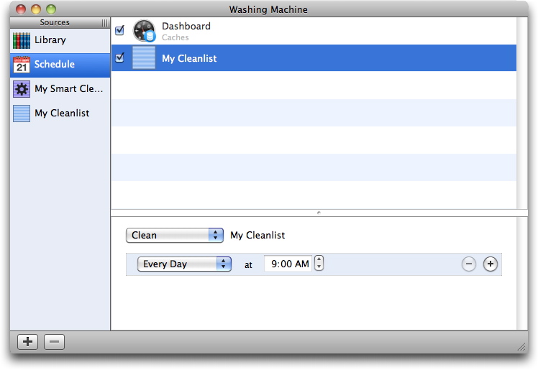Click the bottom minus button to remove source
The height and width of the screenshot is (370, 538).
point(54,342)
